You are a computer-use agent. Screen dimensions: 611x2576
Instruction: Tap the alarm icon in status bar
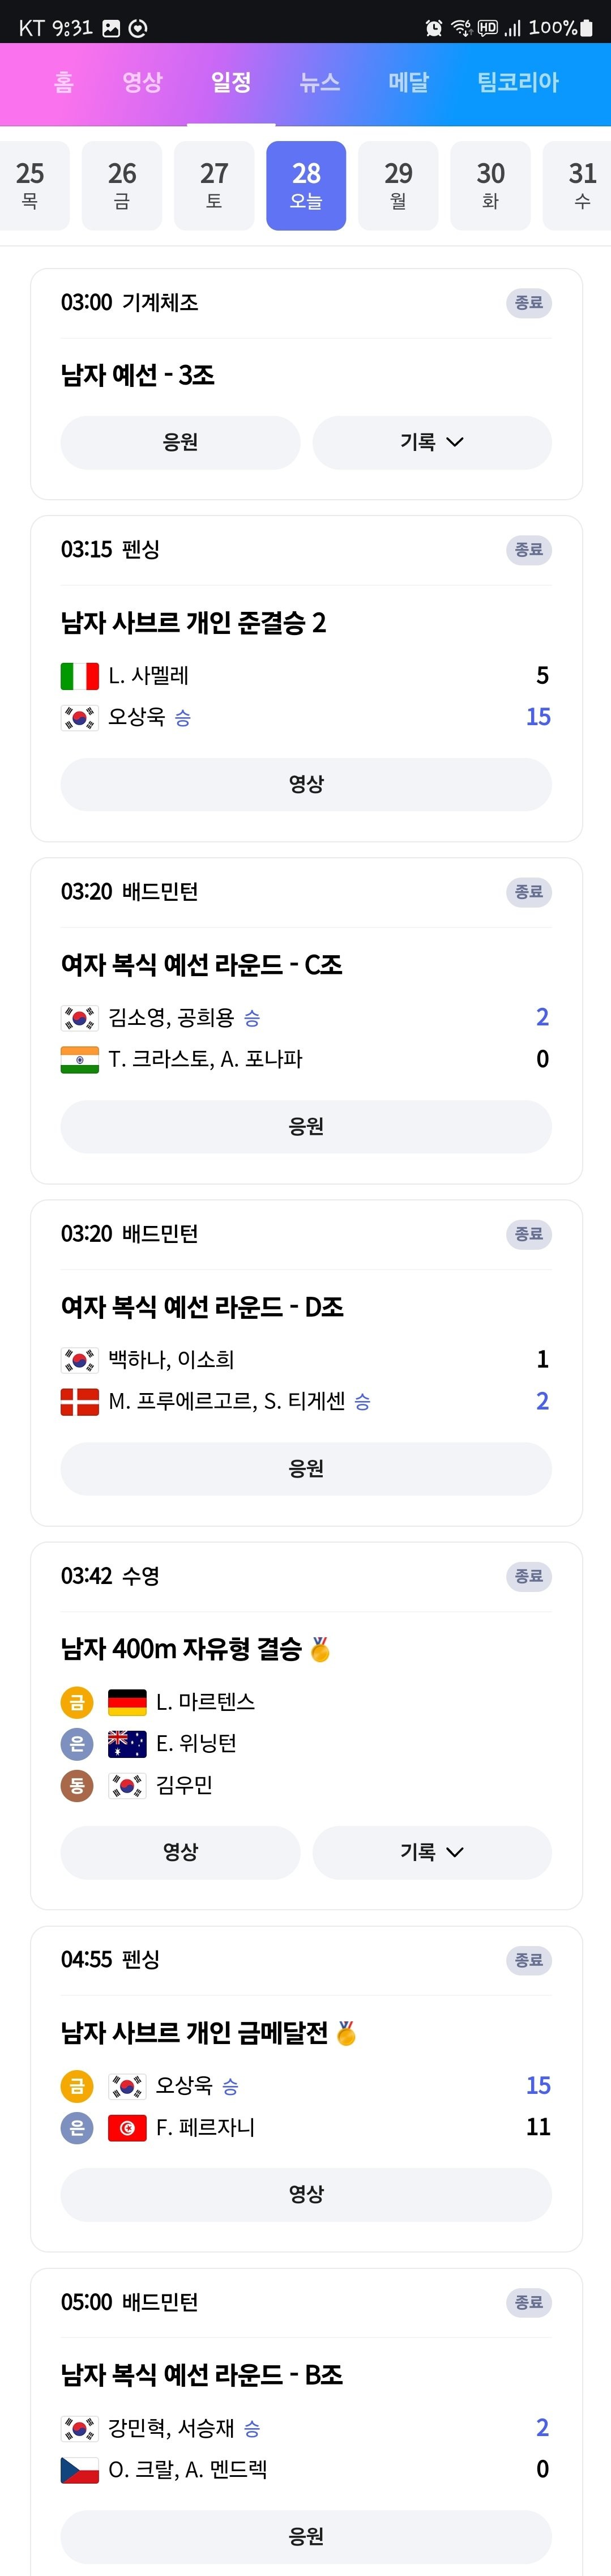(433, 28)
